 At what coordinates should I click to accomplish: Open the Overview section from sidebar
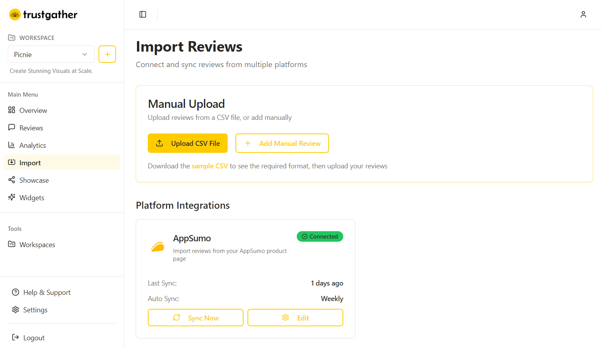[33, 110]
